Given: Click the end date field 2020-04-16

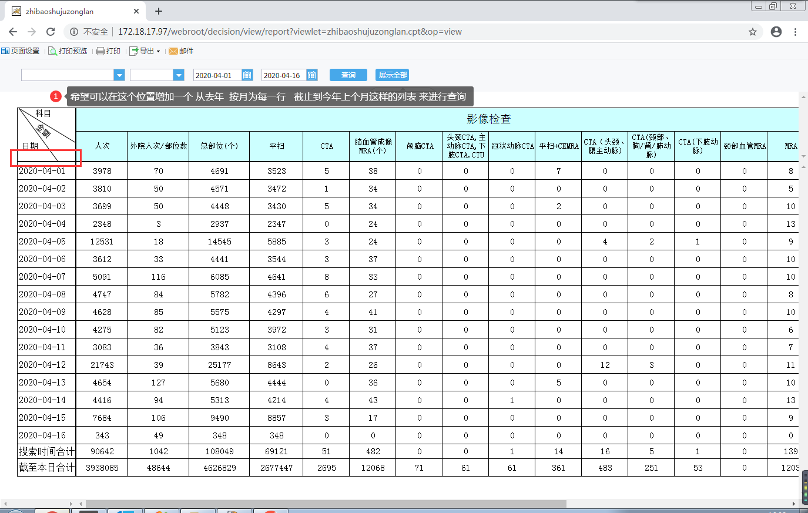Looking at the screenshot, I should (284, 75).
